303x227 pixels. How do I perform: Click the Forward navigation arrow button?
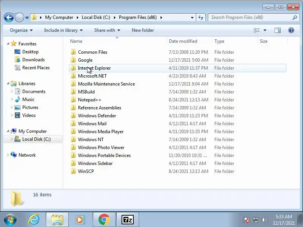pyautogui.click(x=19, y=17)
